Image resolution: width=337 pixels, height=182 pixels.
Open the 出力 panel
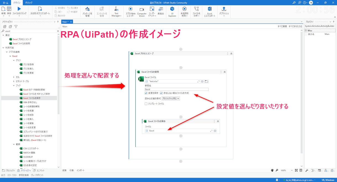pos(3,175)
